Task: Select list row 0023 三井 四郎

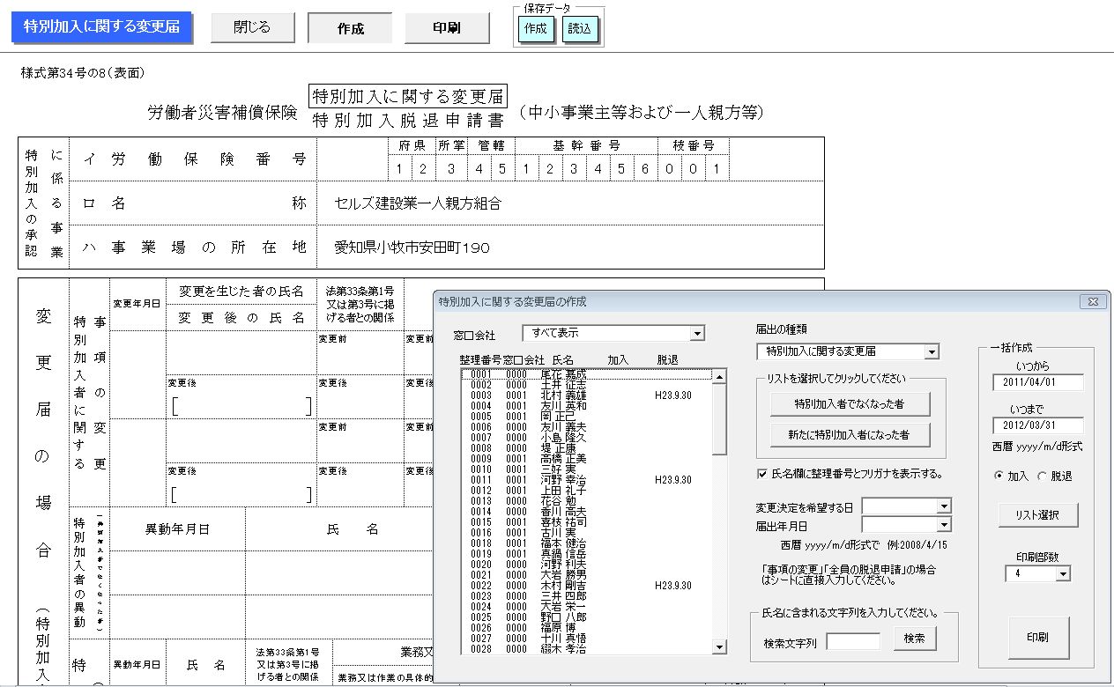Action: click(x=586, y=596)
